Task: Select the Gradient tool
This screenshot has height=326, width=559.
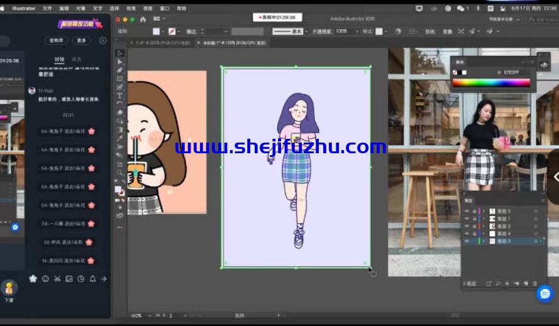Action: tap(119, 129)
